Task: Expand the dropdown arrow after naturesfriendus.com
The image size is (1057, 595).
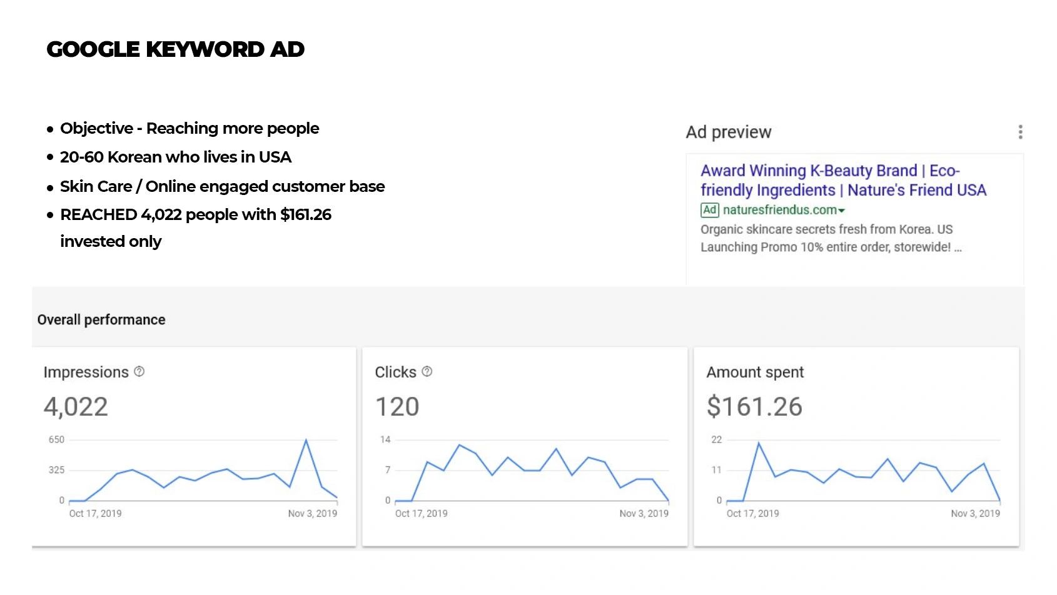Action: [842, 211]
